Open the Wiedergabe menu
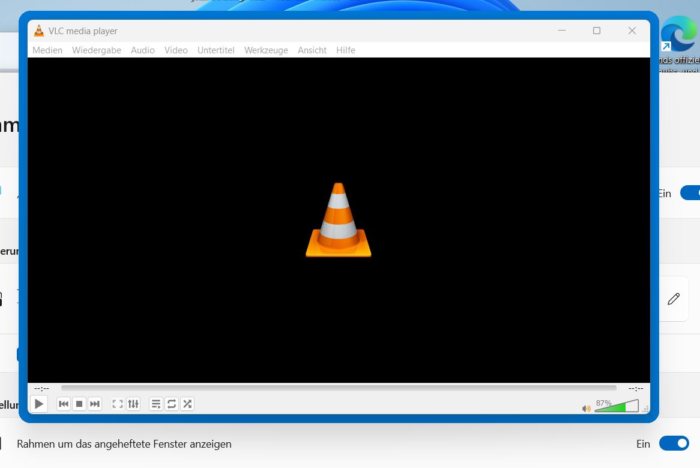700x468 pixels. click(97, 50)
